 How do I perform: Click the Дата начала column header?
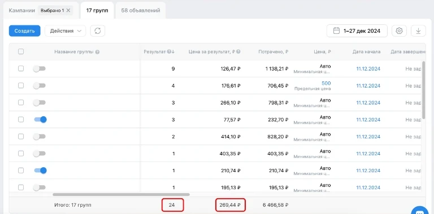coord(366,52)
